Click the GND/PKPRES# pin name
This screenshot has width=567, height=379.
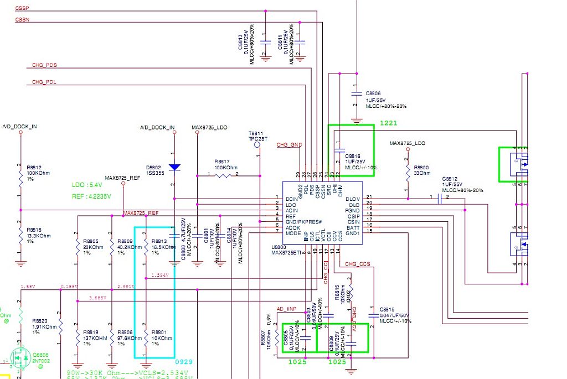pyautogui.click(x=303, y=222)
